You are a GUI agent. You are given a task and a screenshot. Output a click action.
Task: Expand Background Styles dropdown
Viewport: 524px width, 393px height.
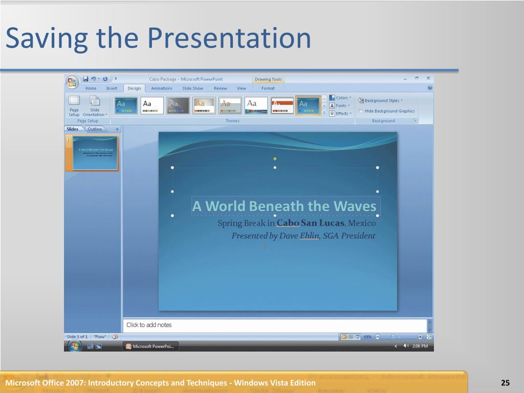(x=380, y=101)
